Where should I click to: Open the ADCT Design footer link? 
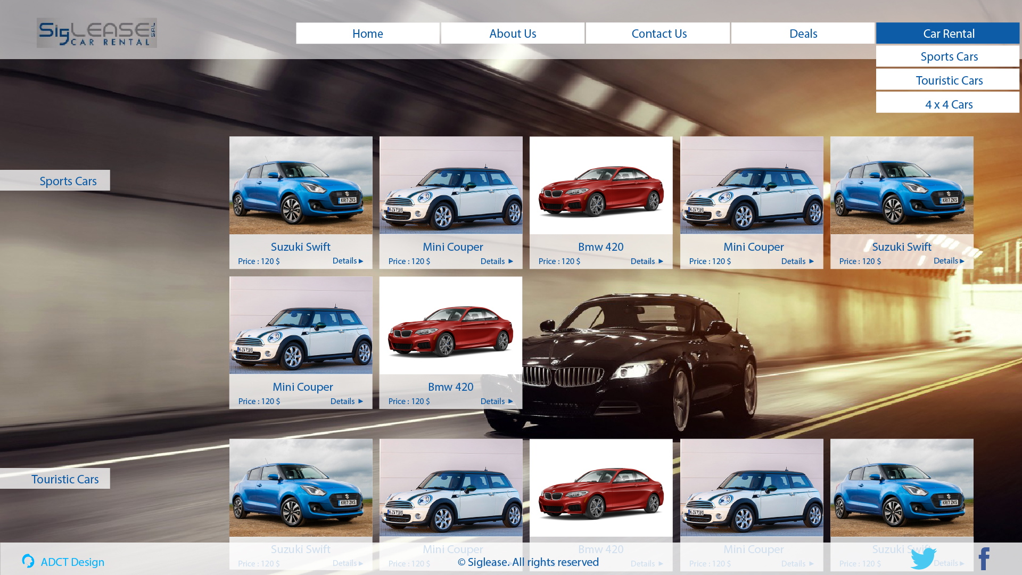[x=72, y=562]
